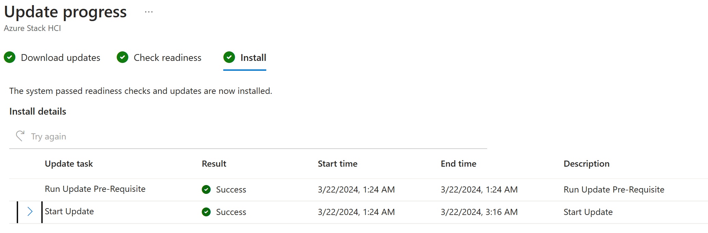Screen dimensions: 708x233
Task: Select the Install tab
Action: (245, 57)
